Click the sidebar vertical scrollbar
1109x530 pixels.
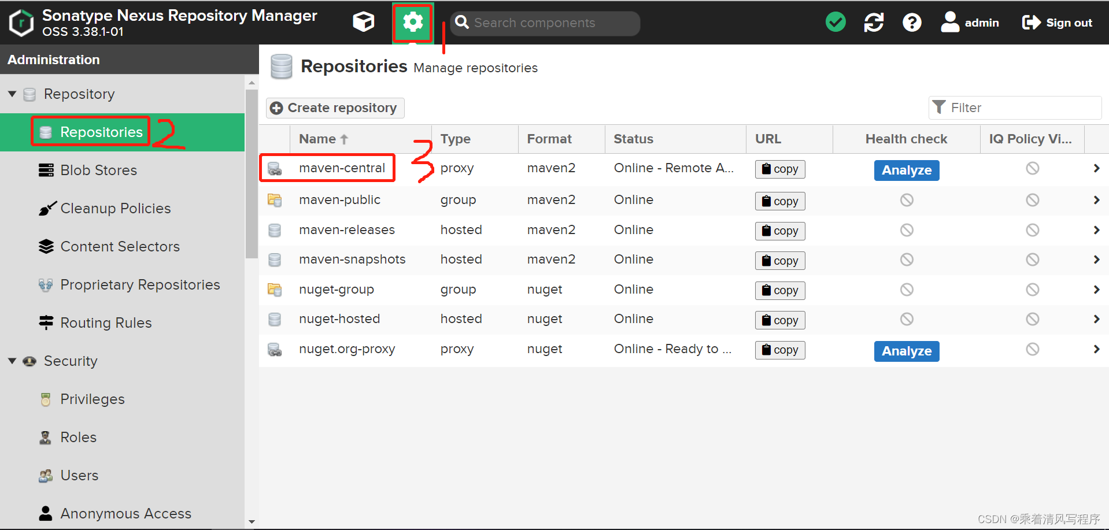(x=252, y=173)
